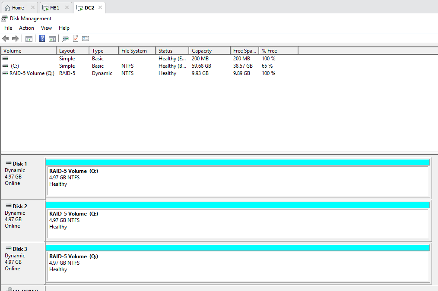Click the 9.93 GB capacity cell
Image resolution: width=438 pixels, height=291 pixels.
pos(200,73)
